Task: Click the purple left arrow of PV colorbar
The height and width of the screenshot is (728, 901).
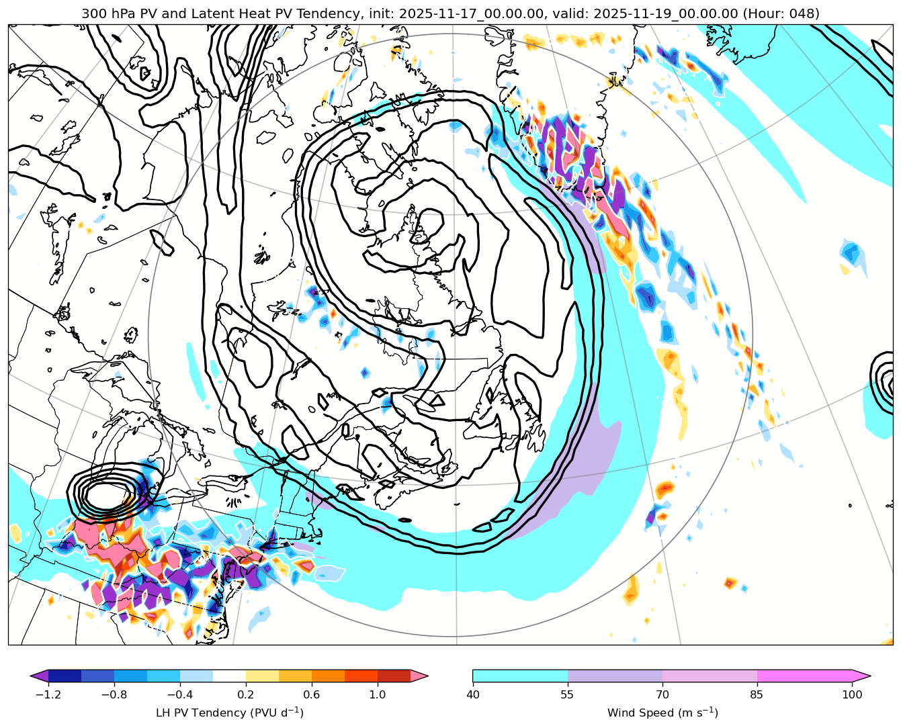Action: tap(40, 676)
